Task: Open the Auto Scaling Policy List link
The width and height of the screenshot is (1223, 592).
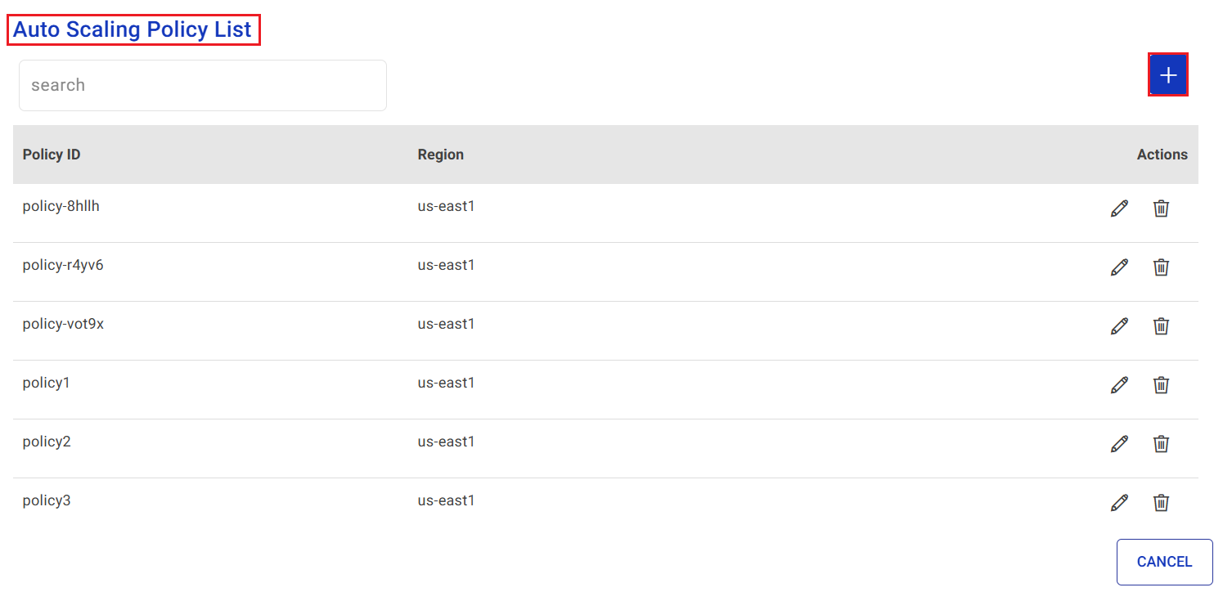Action: (x=133, y=29)
